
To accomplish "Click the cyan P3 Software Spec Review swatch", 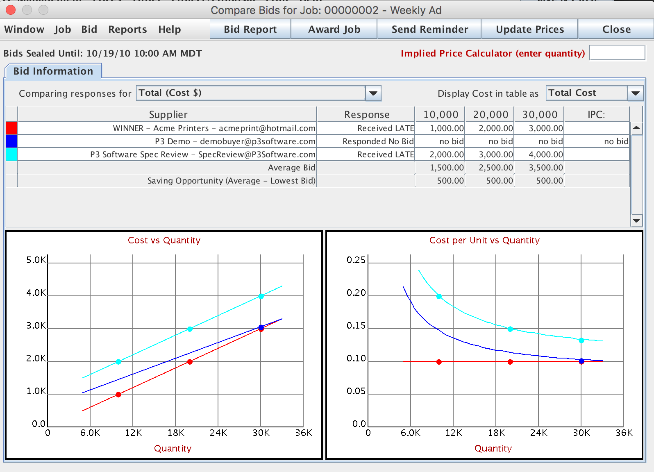I will pyautogui.click(x=11, y=154).
